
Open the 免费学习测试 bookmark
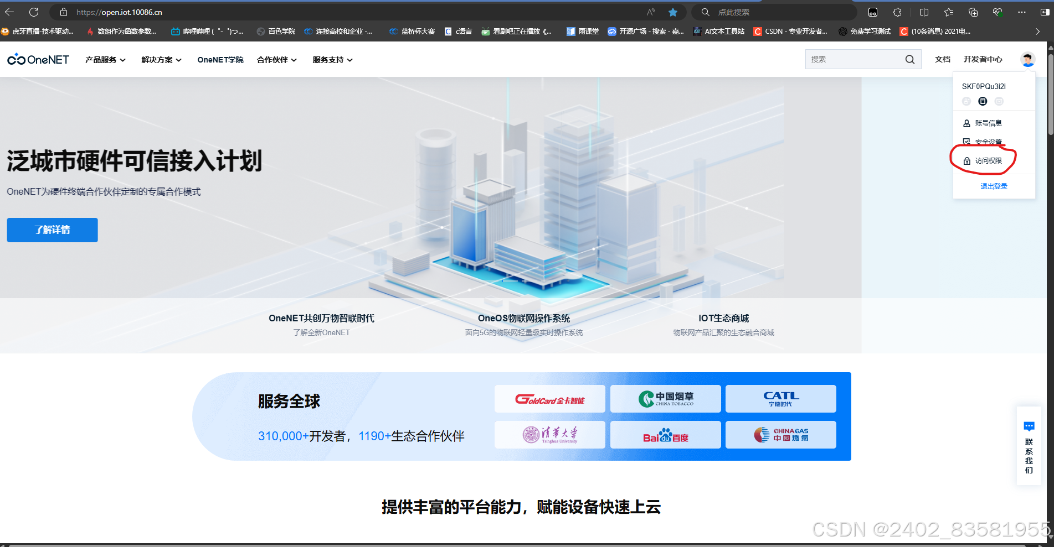tap(865, 32)
